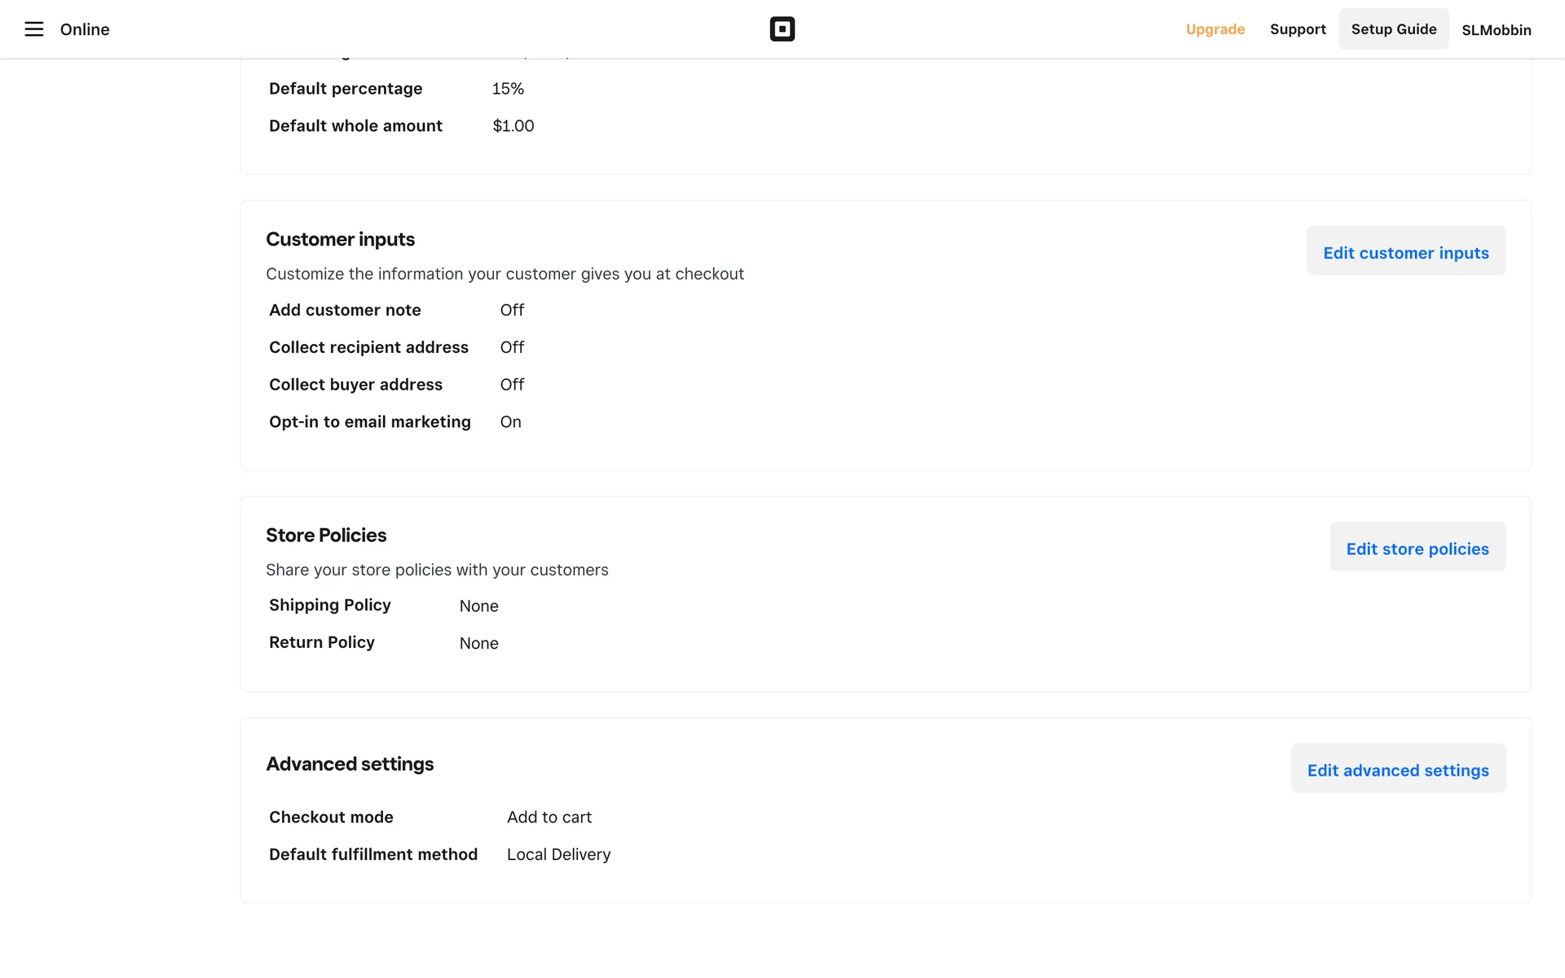
Task: Click Edit customer inputs button
Action: 1405,253
